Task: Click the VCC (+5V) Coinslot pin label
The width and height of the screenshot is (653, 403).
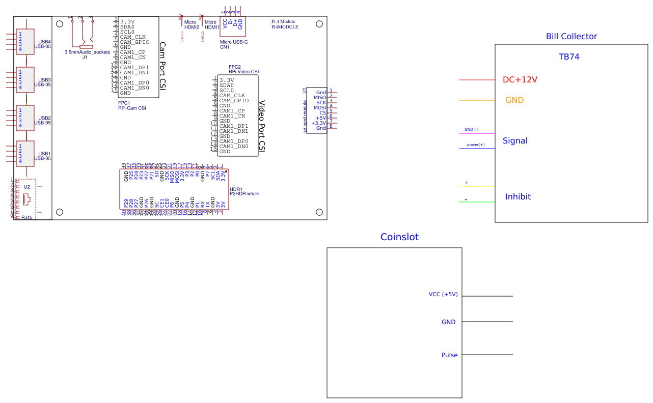Action: click(443, 294)
